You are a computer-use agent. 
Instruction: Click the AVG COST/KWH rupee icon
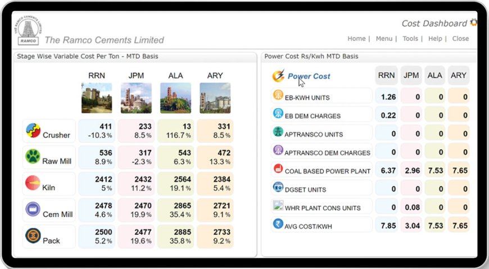[x=278, y=224]
